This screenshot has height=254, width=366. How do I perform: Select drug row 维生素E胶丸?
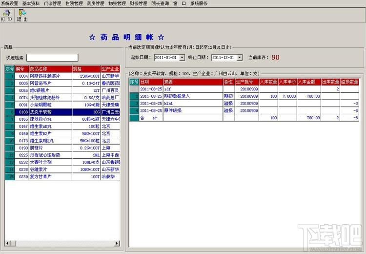pyautogui.click(x=62, y=141)
